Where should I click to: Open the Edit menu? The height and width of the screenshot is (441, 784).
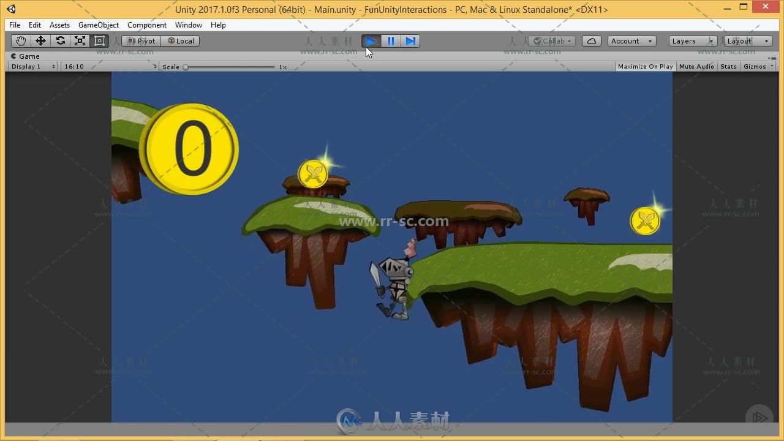(35, 25)
